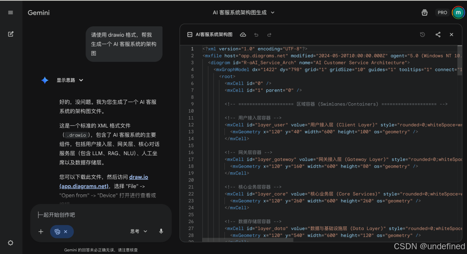The width and height of the screenshot is (467, 254).
Task: Click line number 15 in gutter
Action: point(191,146)
